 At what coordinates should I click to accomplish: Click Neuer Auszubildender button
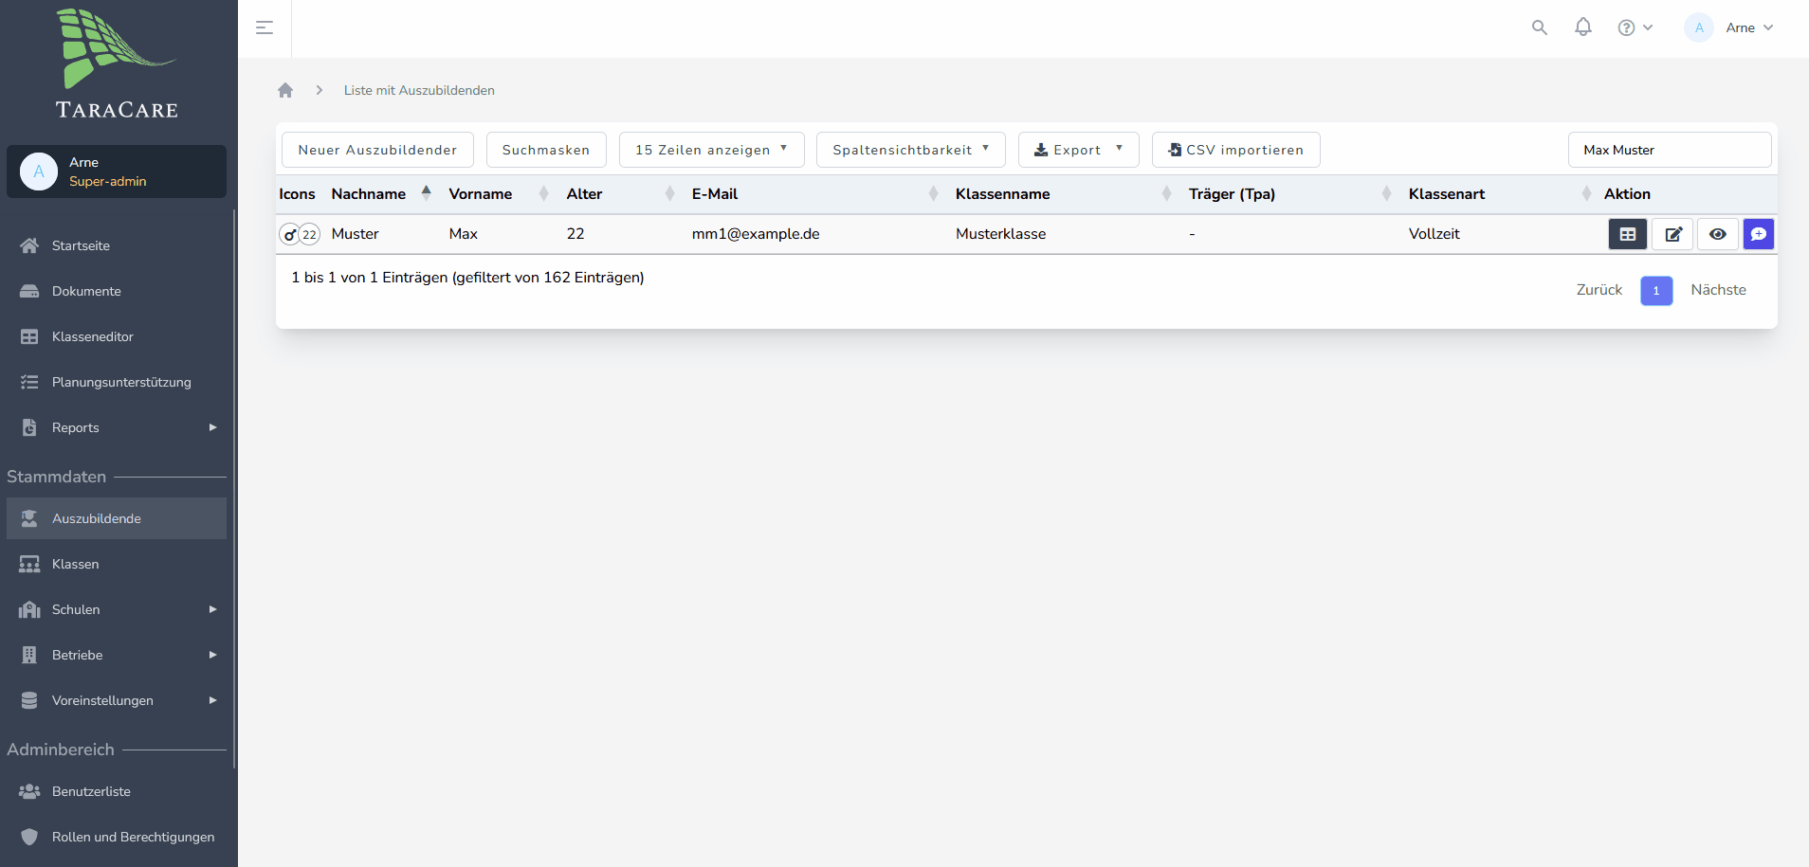377,150
